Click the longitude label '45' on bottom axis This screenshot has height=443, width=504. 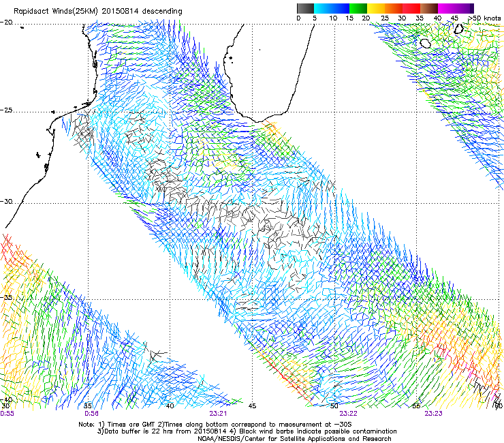(x=252, y=406)
